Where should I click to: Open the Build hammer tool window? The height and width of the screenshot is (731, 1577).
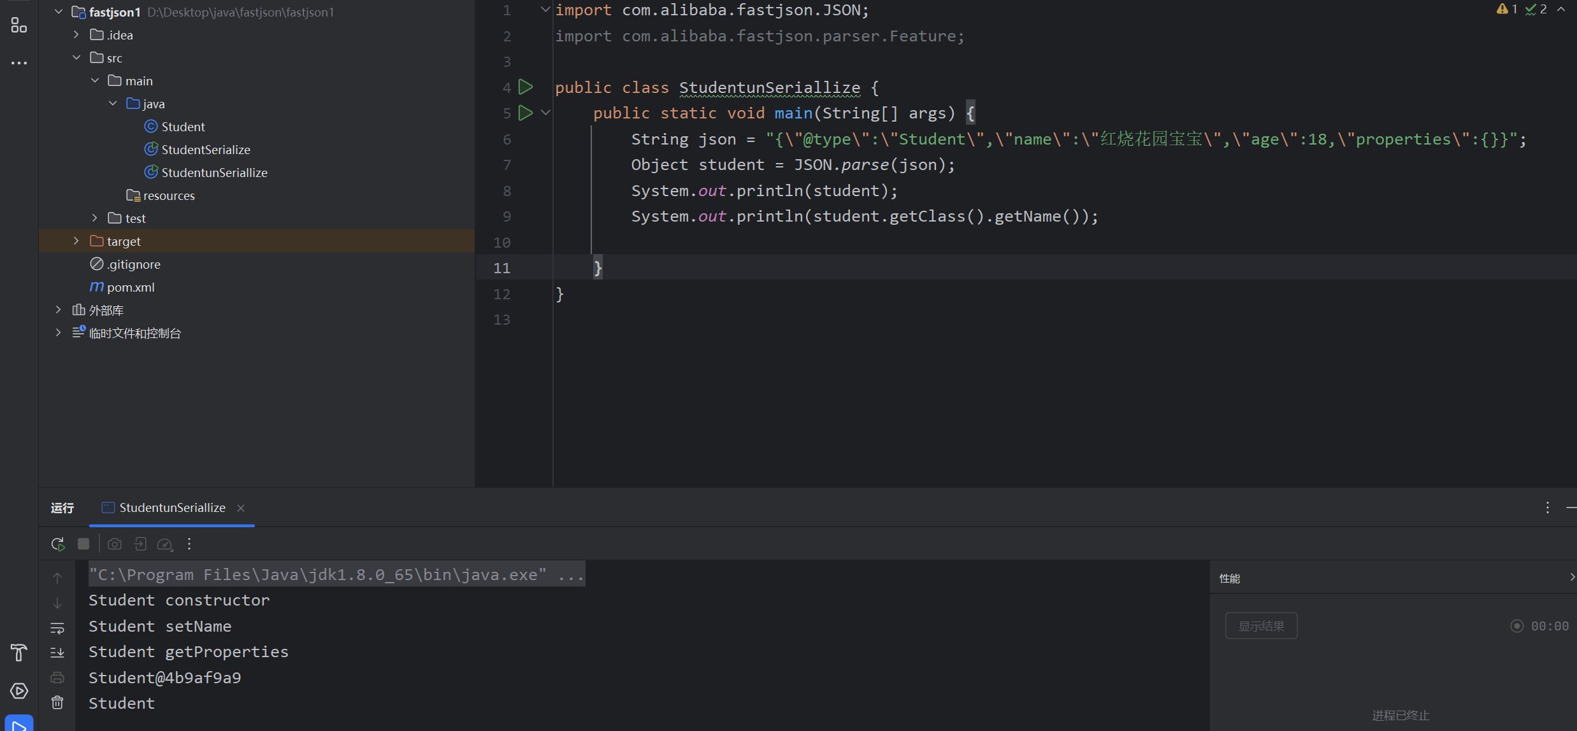tap(18, 653)
